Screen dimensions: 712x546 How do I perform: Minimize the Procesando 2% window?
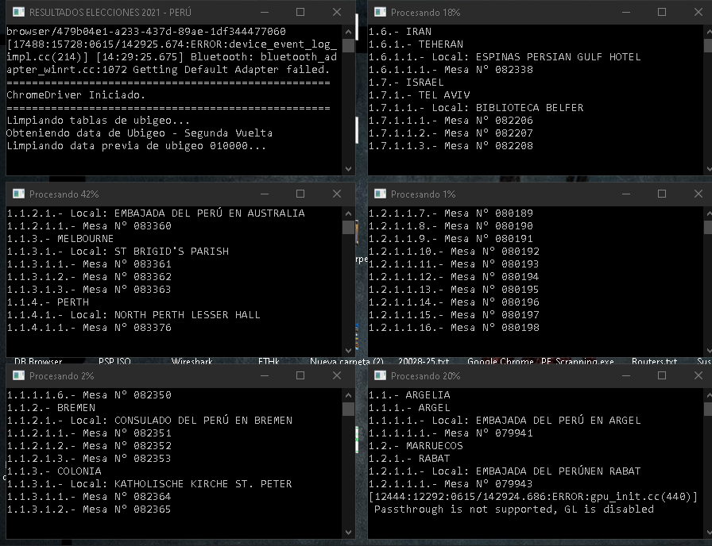tap(265, 376)
